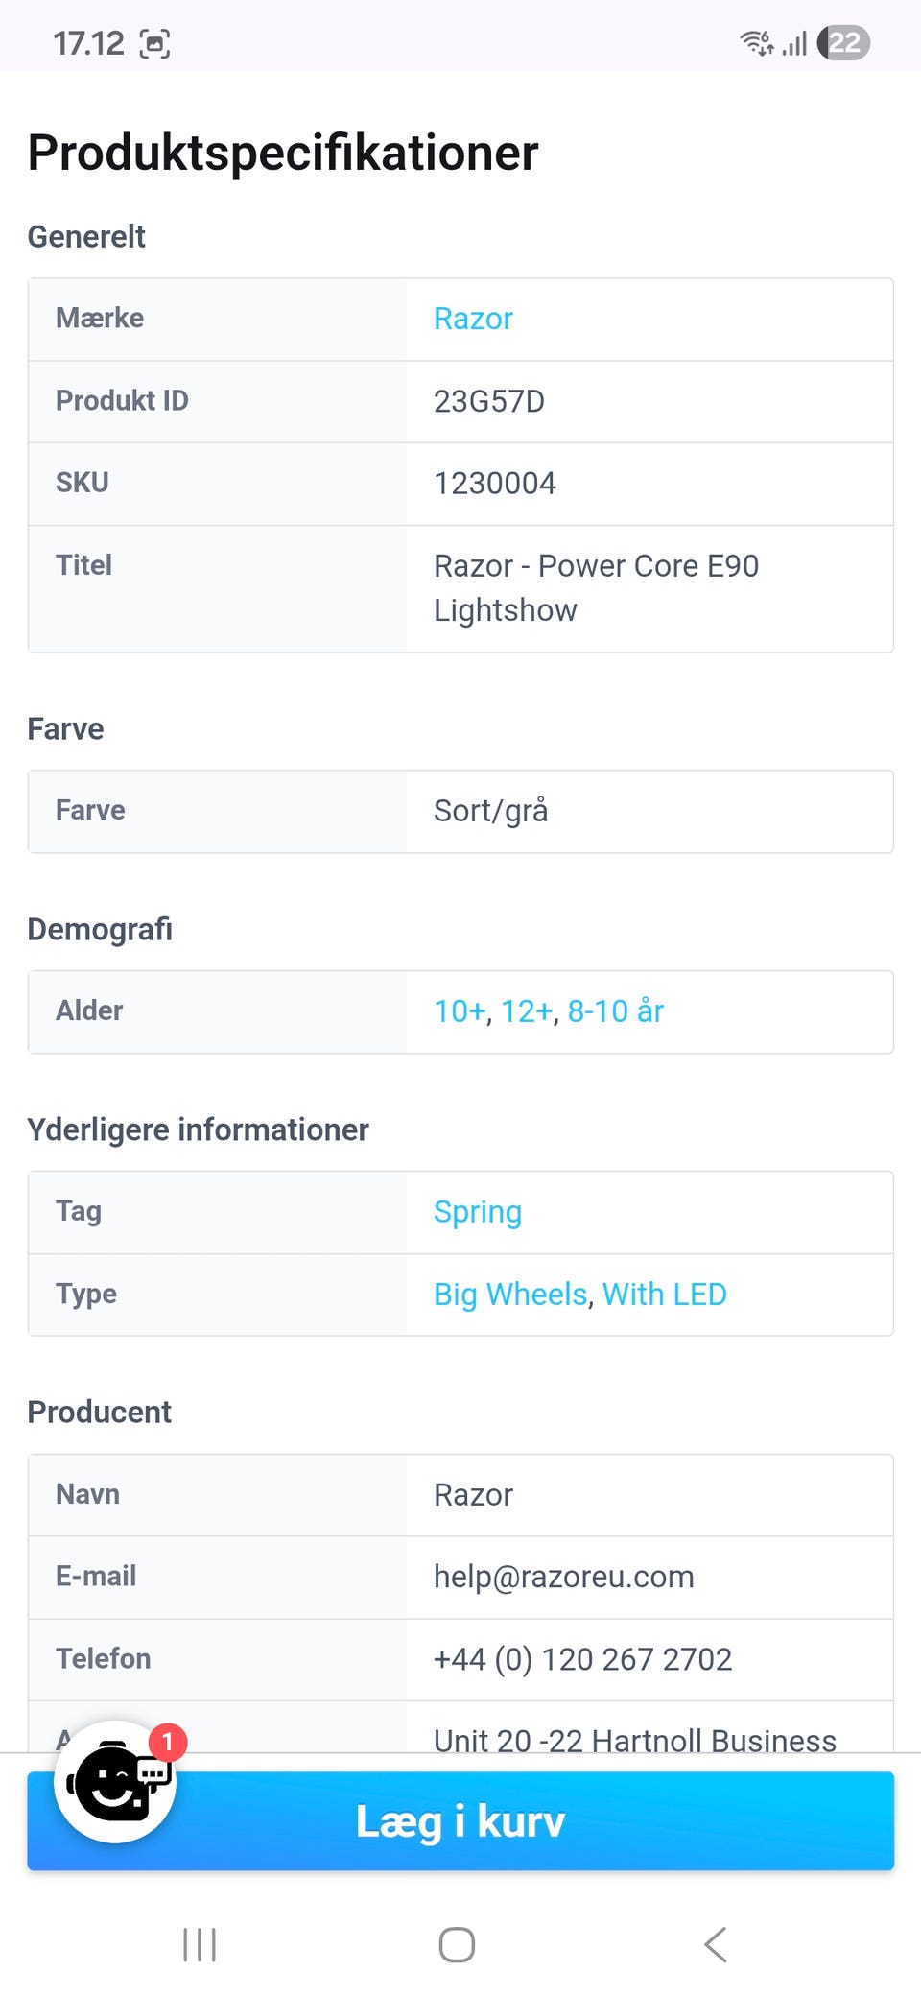Tap the mobile signal strength icon
The image size is (921, 1996).
click(794, 43)
